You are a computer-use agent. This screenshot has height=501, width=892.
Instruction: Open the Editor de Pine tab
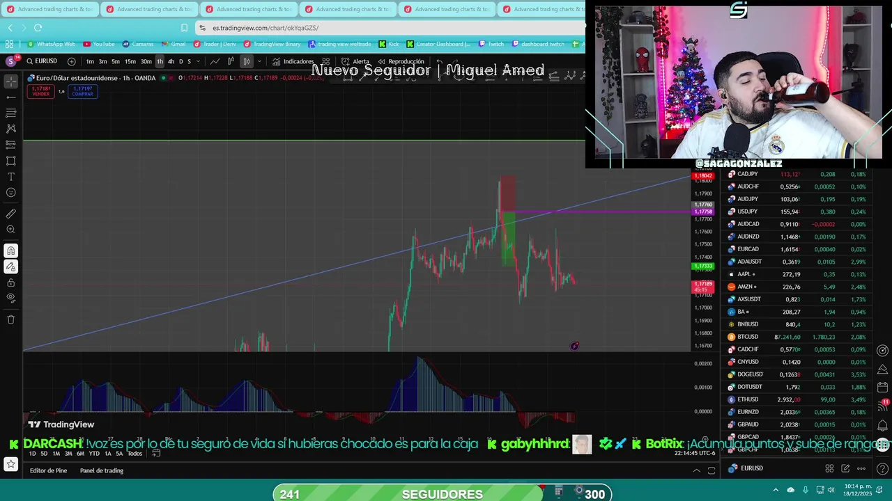coord(48,470)
